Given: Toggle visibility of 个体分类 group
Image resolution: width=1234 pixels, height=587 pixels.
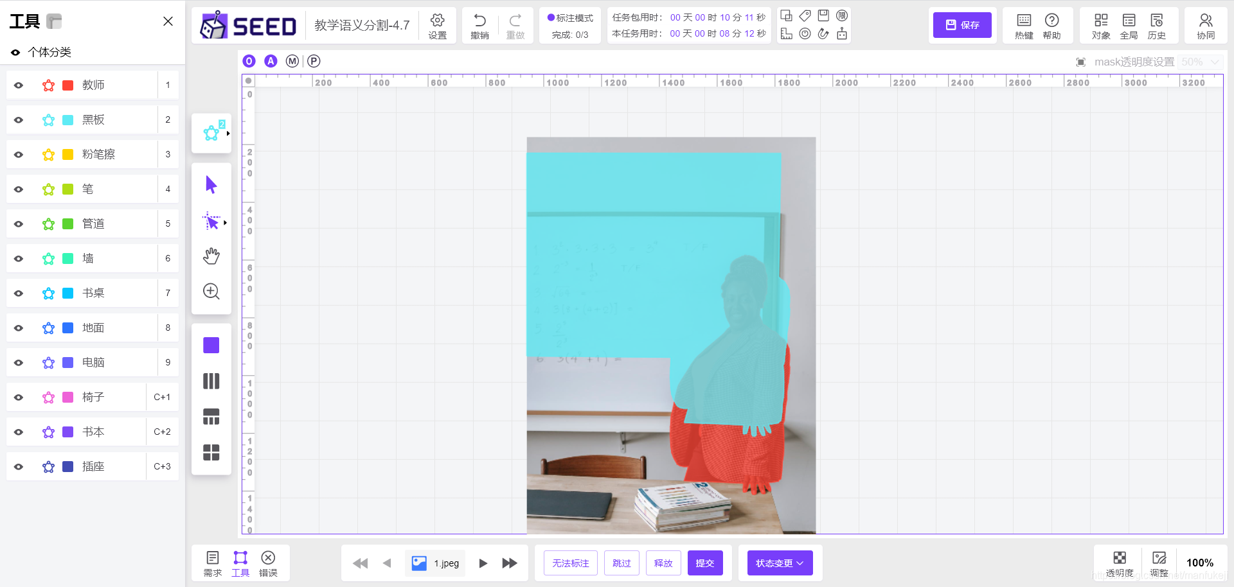Looking at the screenshot, I should [x=15, y=53].
